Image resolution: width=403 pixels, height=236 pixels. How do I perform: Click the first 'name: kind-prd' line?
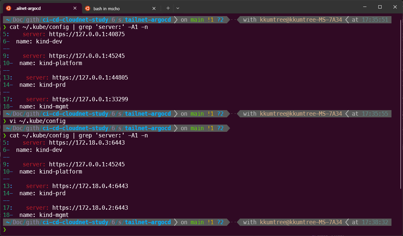[42, 85]
